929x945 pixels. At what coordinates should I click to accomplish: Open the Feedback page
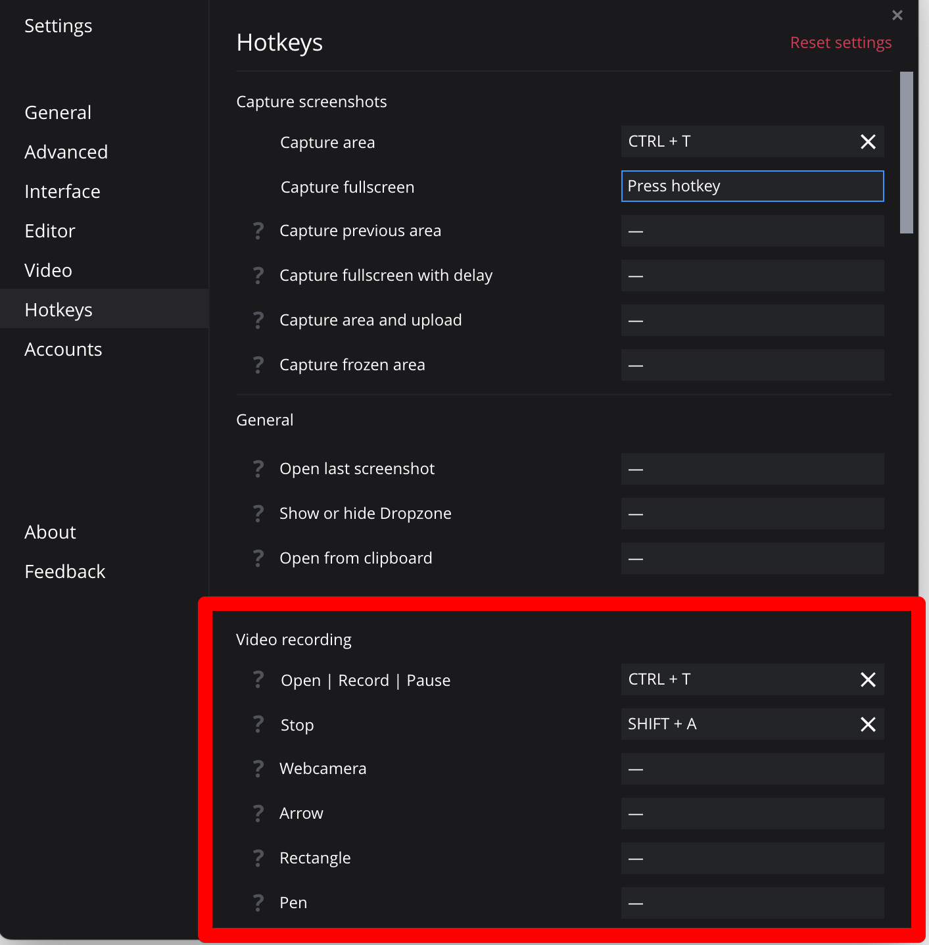coord(64,571)
